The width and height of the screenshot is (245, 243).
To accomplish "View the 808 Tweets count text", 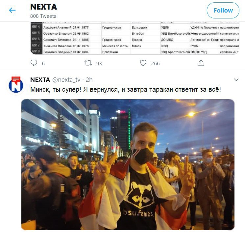I will pos(43,16).
